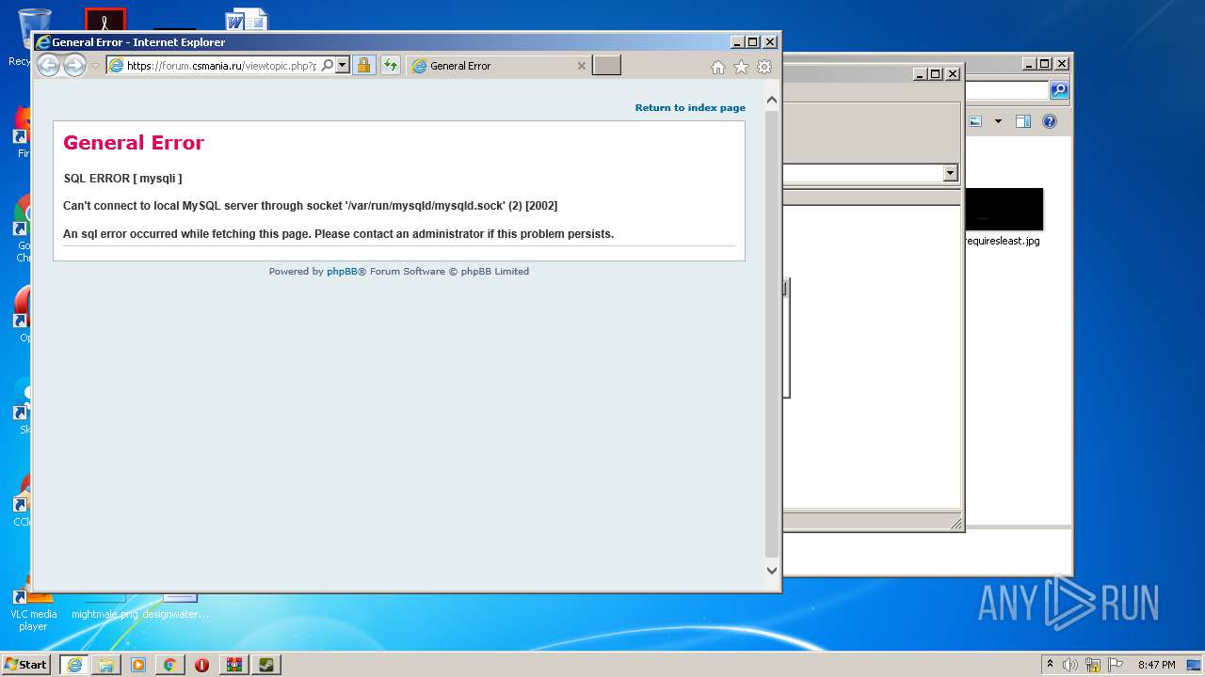
Task: Launch Windows Media Player from the taskbar
Action: point(138,665)
